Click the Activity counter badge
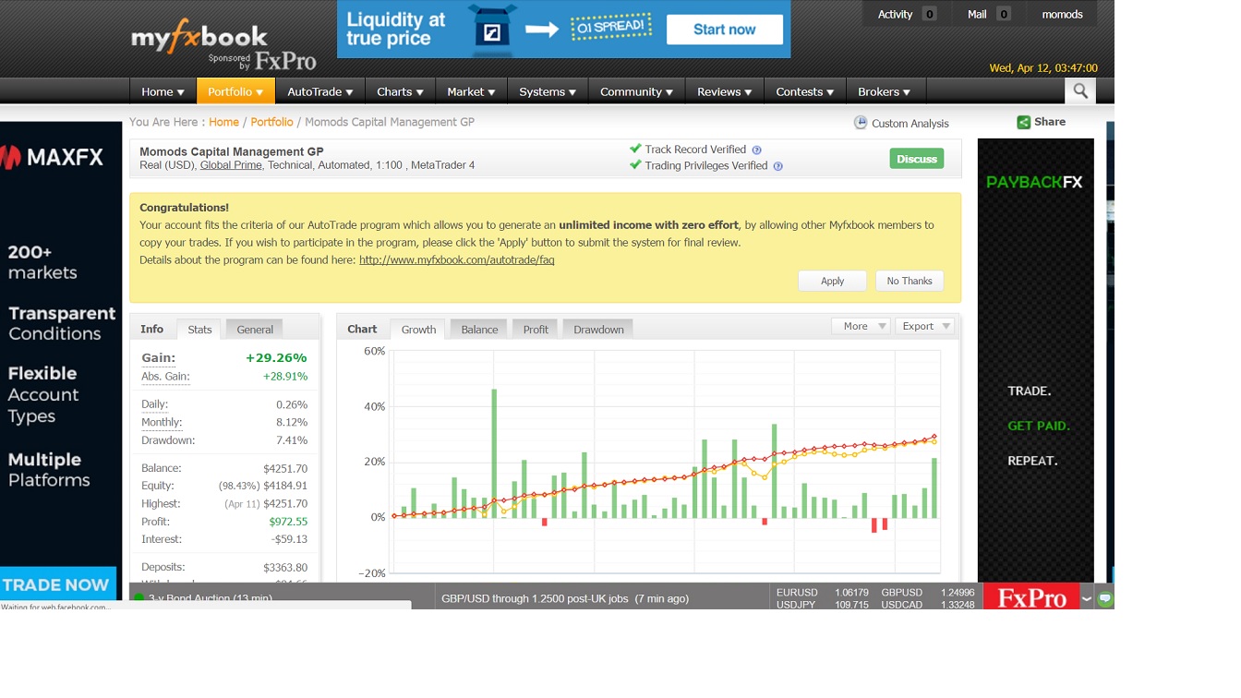This screenshot has height=698, width=1241. (929, 14)
